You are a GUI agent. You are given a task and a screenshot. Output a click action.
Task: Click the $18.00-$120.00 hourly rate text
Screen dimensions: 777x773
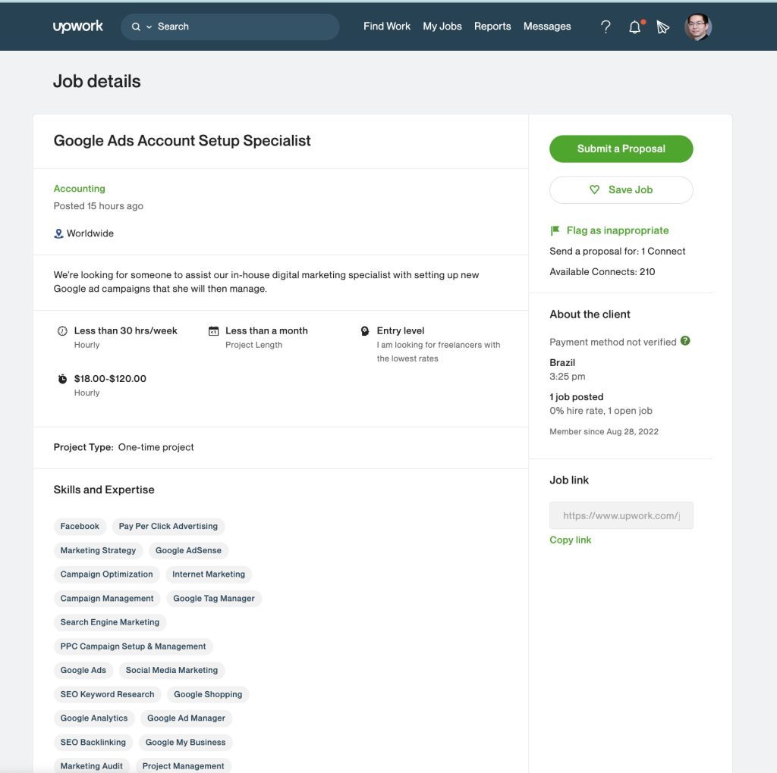pos(110,379)
